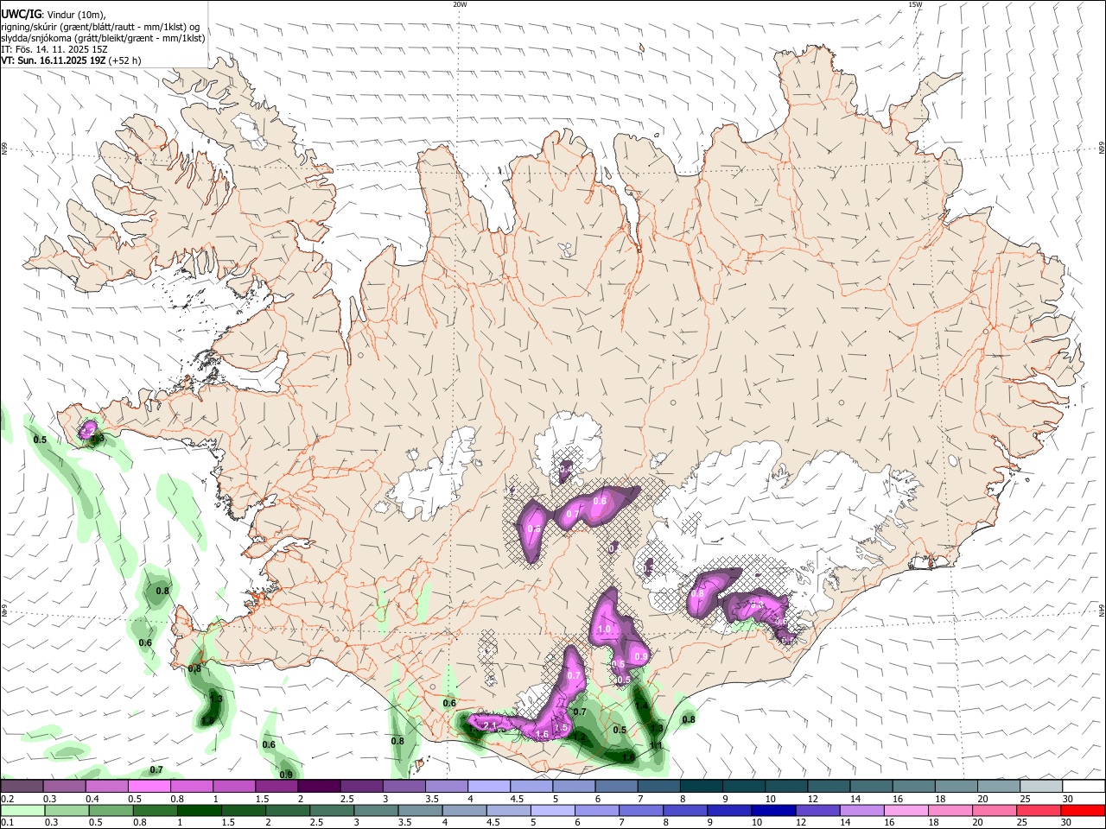Select the light violet swatch at 14 in the rain legend
Viewport: 1106px width, 829px height.
coord(862,811)
